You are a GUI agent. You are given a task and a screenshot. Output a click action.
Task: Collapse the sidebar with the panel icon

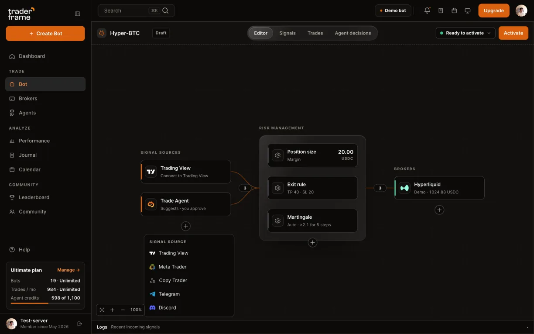(78, 14)
